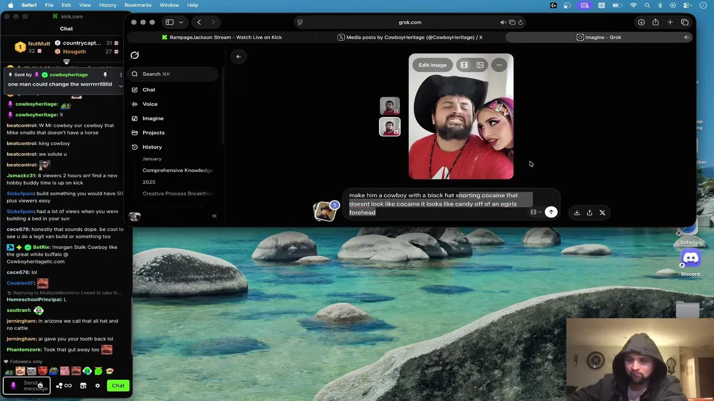Collapse the Grok sidebar with double chevron
The image size is (714, 401).
tap(214, 216)
